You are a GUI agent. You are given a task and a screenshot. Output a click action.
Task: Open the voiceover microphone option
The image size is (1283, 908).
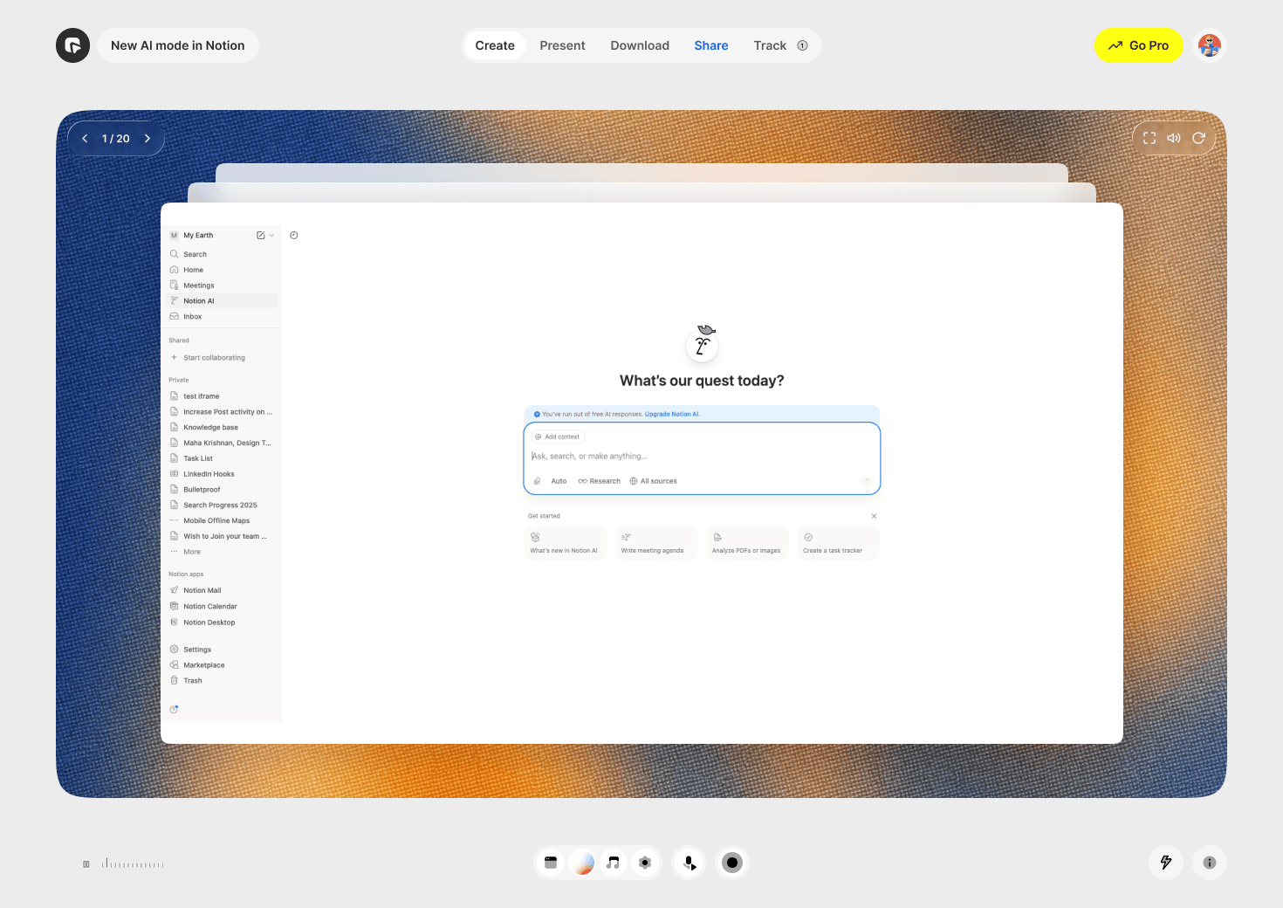pos(690,863)
